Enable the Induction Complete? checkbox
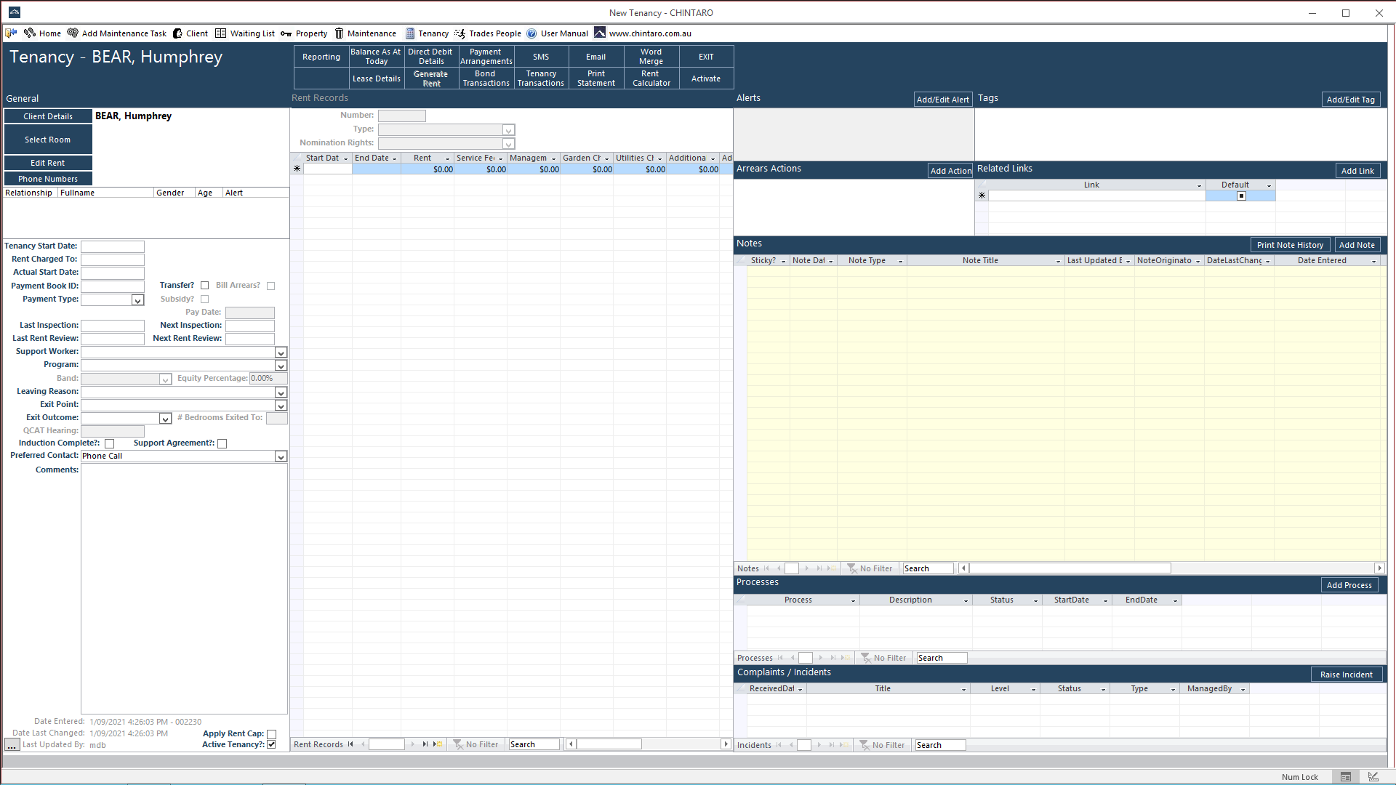 coord(110,443)
